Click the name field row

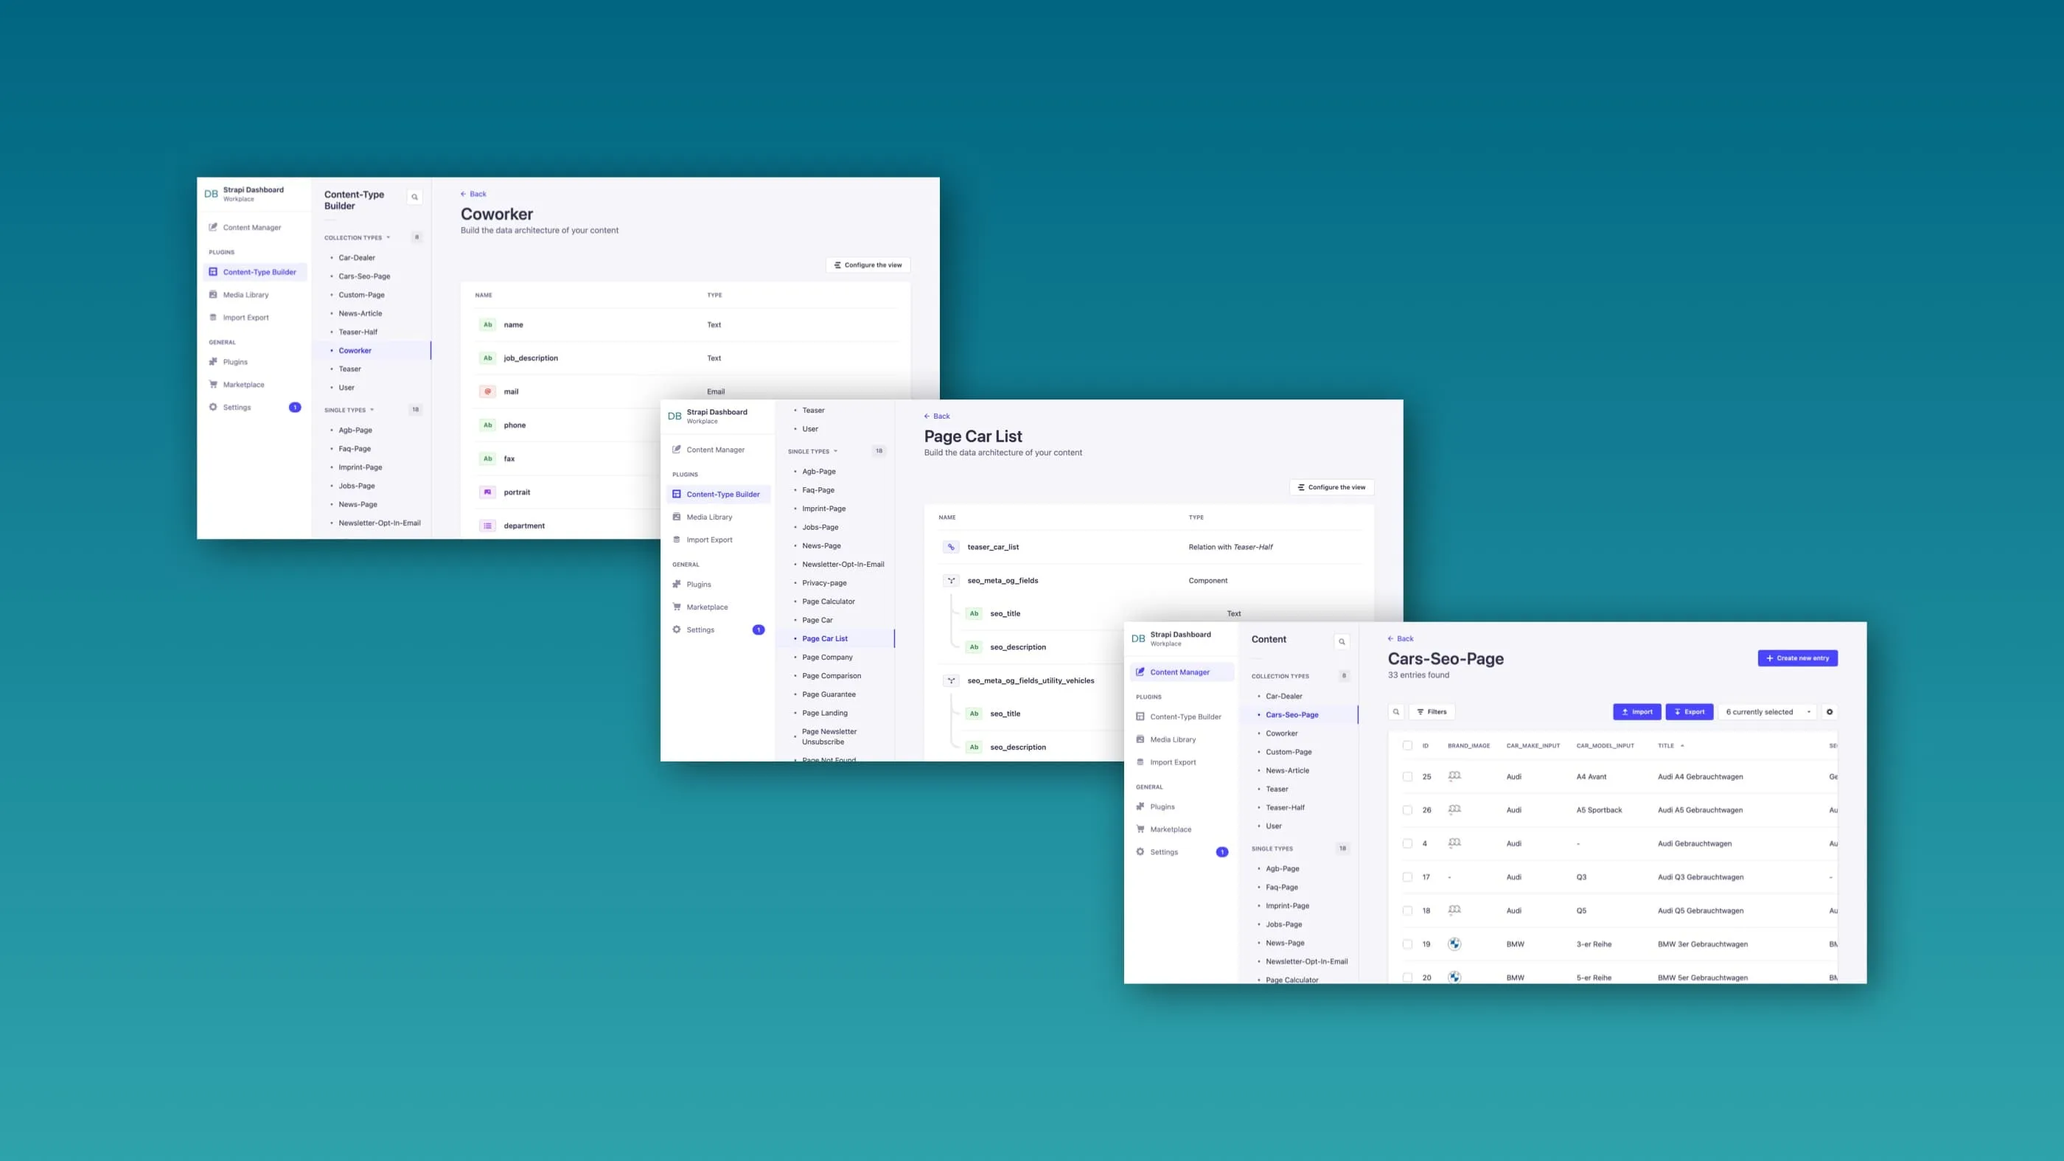[x=685, y=324]
